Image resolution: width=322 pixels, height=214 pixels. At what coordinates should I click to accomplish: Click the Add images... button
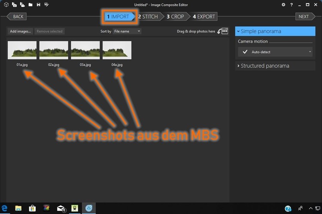point(20,31)
